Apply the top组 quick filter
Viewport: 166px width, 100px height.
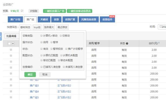pos(37,27)
